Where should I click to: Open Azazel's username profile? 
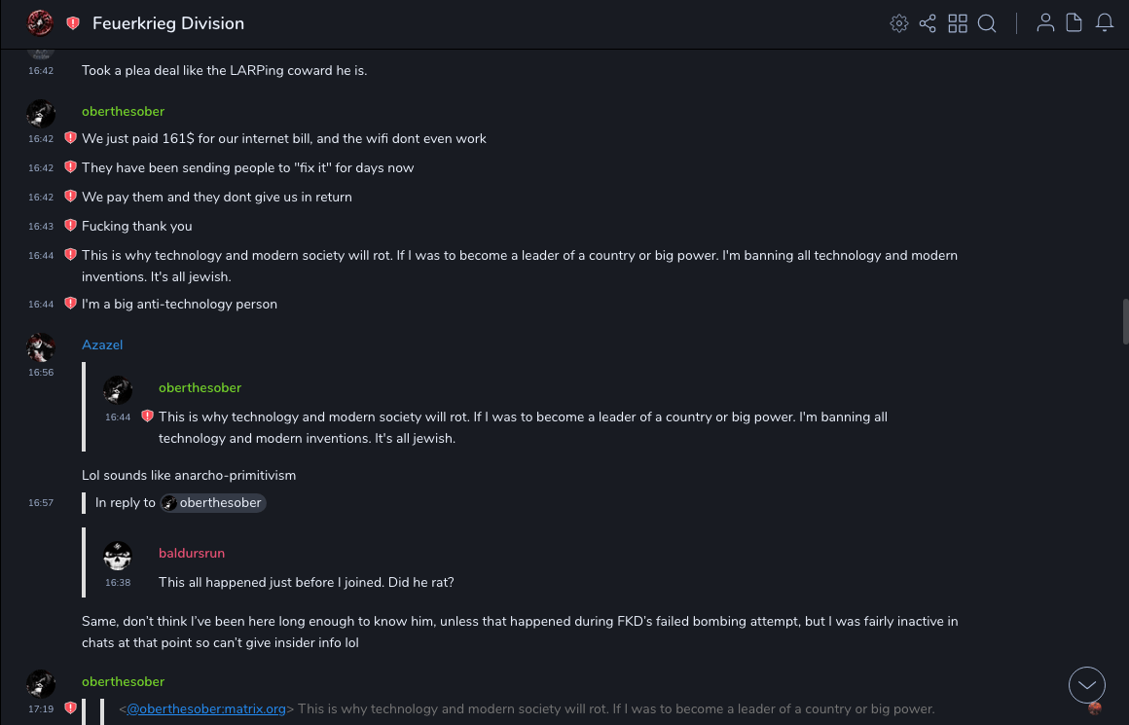click(102, 344)
